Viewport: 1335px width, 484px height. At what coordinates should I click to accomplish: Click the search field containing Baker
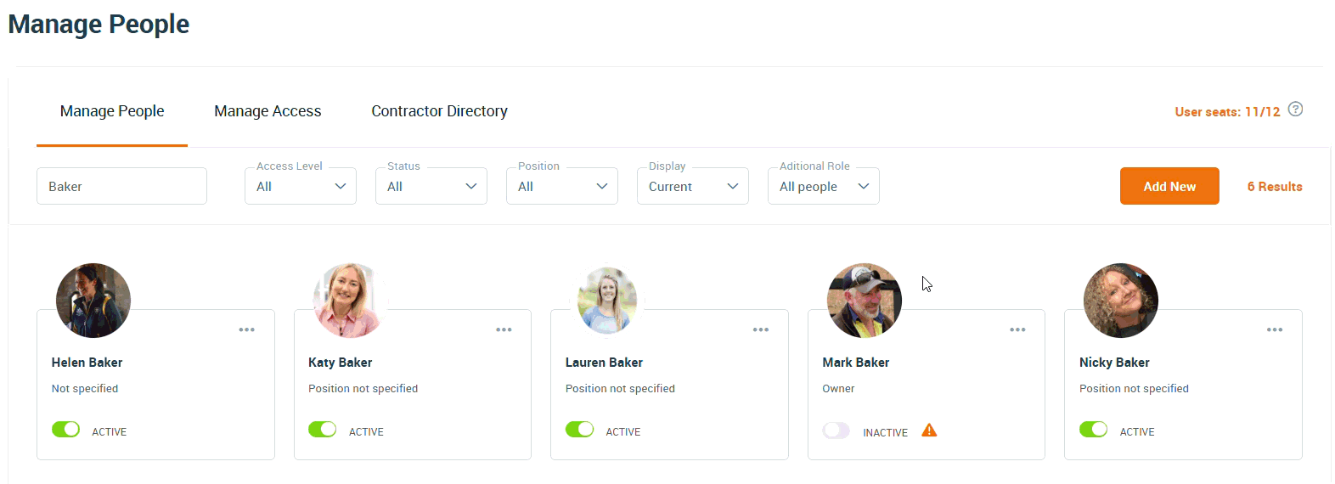(121, 187)
